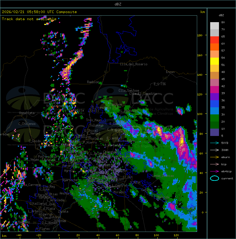
Task: Click 'Track data not available' message
Action: click(x=29, y=19)
